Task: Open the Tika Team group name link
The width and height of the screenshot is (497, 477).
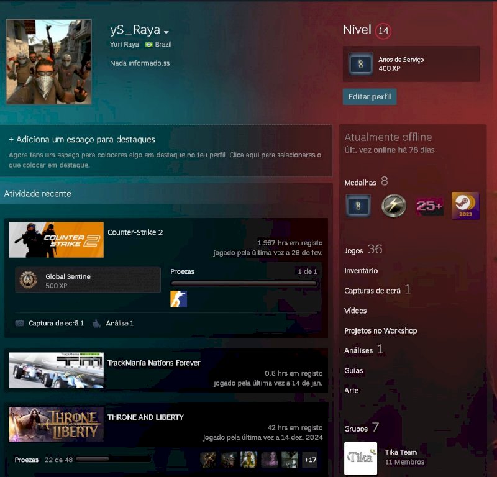Action: (x=401, y=452)
